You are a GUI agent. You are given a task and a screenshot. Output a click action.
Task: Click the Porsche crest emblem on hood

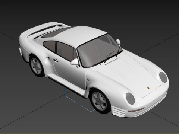pos(148,88)
